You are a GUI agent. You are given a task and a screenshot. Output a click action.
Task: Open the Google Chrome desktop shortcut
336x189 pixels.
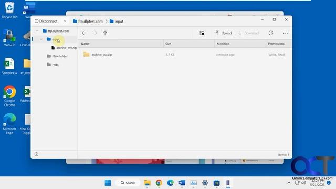pos(9,96)
